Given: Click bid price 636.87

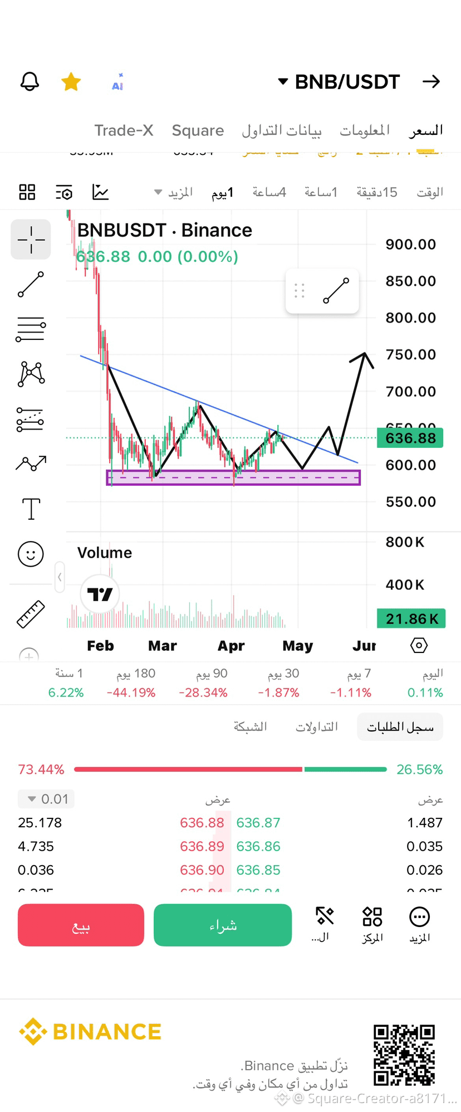Looking at the screenshot, I should tap(258, 823).
